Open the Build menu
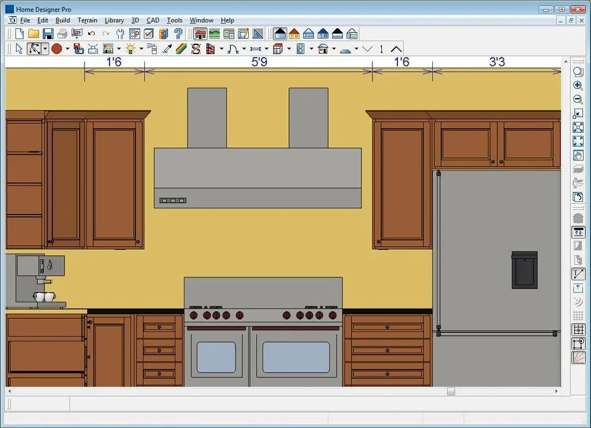The width and height of the screenshot is (591, 428). [63, 20]
